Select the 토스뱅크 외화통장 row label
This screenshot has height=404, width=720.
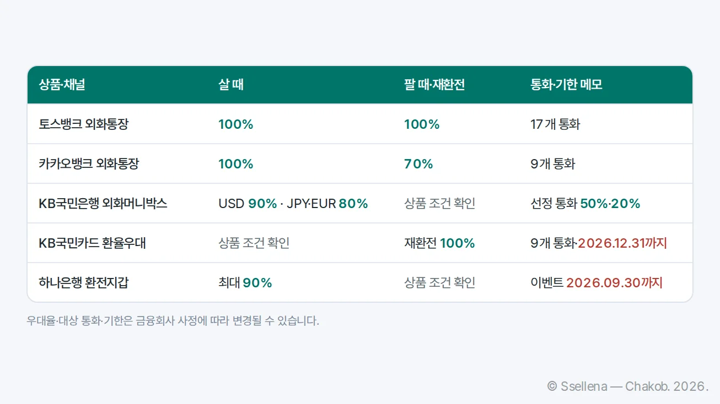(83, 124)
